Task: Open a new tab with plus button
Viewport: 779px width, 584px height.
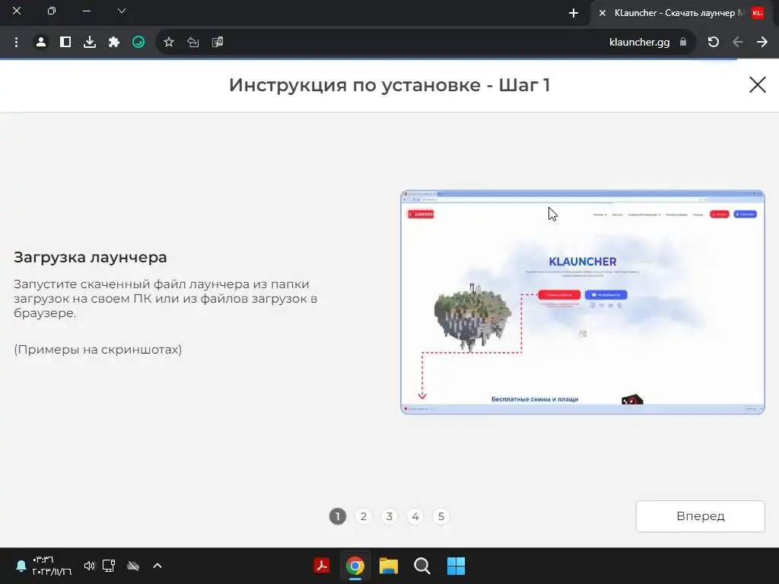Action: (574, 13)
